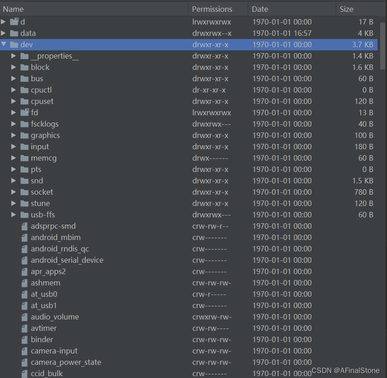
Task: Select the pts folder name
Action: (36, 170)
